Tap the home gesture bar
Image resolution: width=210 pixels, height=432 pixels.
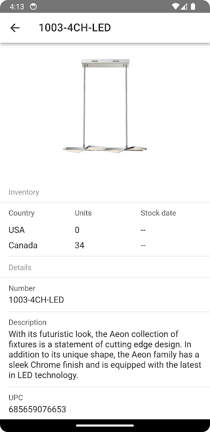pos(105,426)
